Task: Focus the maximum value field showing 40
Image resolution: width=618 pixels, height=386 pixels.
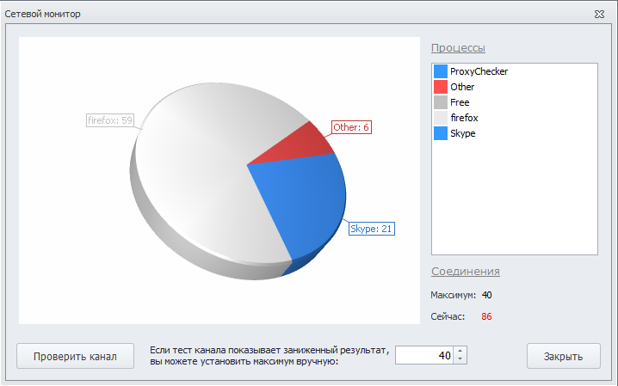Action: pos(424,355)
